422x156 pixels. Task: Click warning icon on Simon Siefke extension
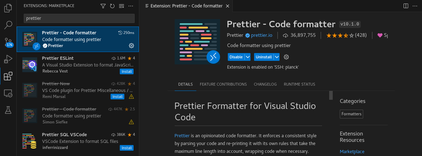point(131,122)
